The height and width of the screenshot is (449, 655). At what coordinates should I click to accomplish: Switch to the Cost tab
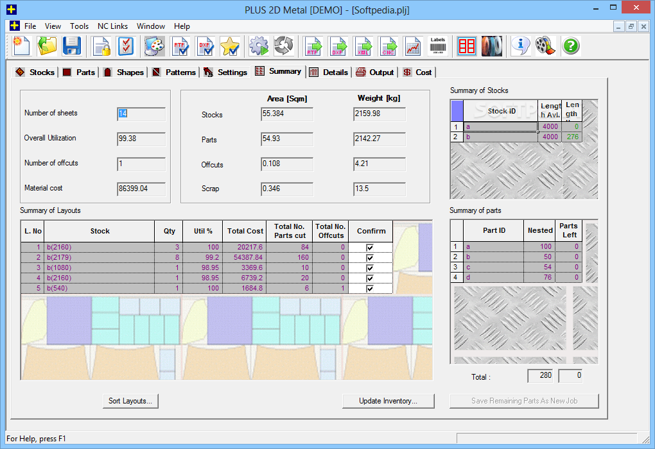[417, 72]
